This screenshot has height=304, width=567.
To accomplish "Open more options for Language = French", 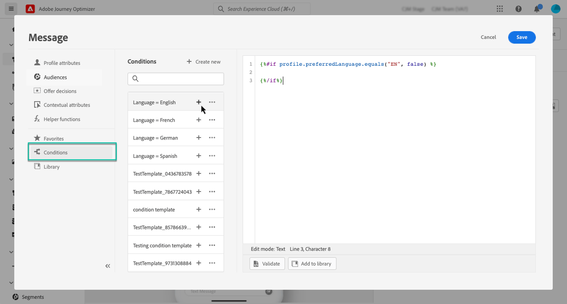I will (212, 120).
